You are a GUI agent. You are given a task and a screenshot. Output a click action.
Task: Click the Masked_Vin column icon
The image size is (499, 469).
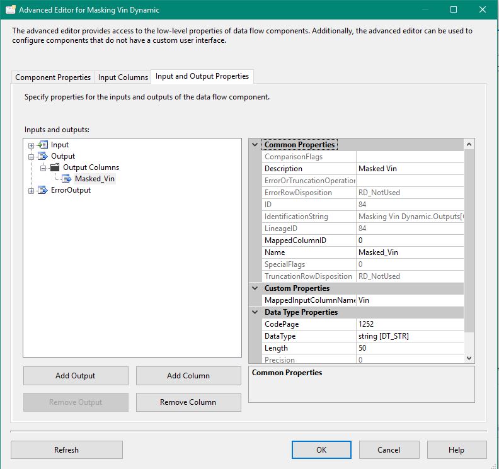[x=67, y=179]
